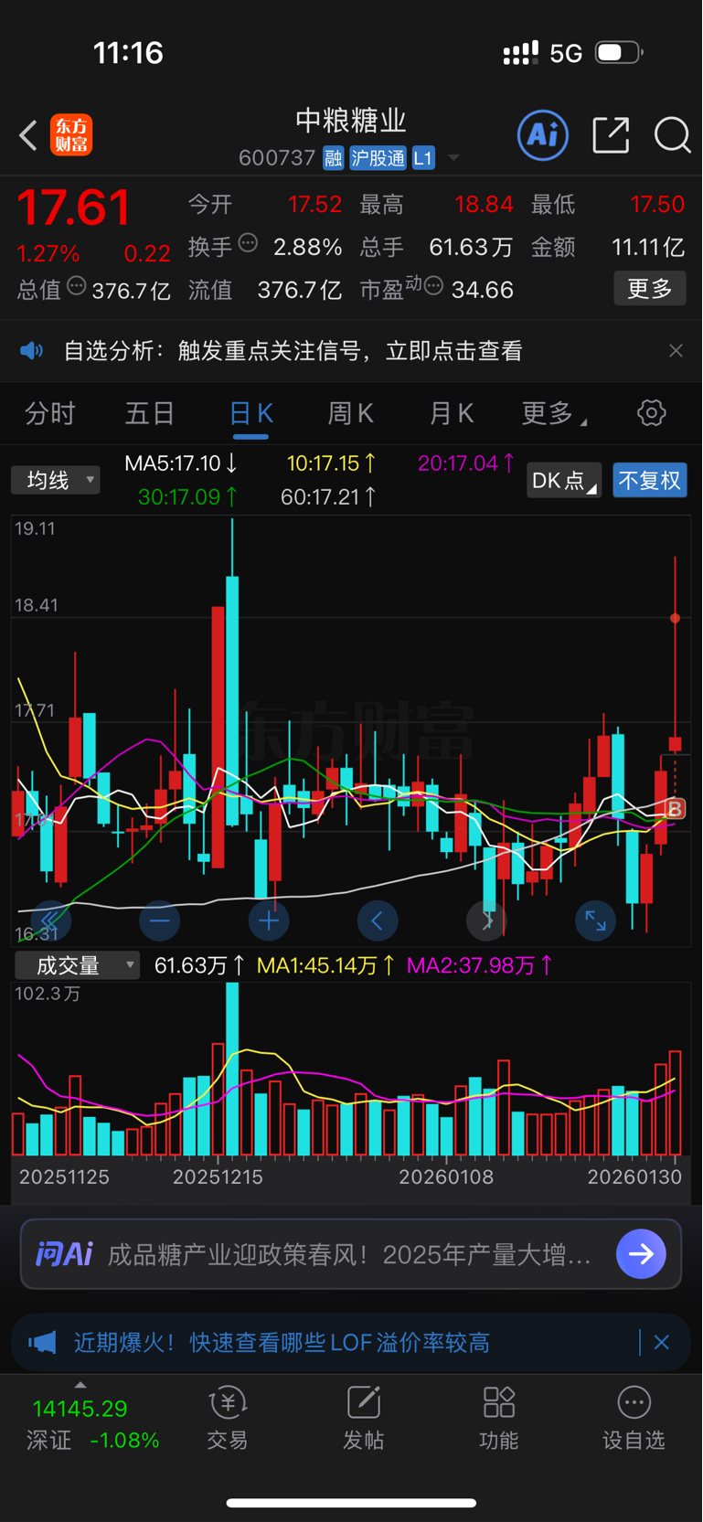
Task: Tap the current price 17.61
Action: [x=74, y=208]
